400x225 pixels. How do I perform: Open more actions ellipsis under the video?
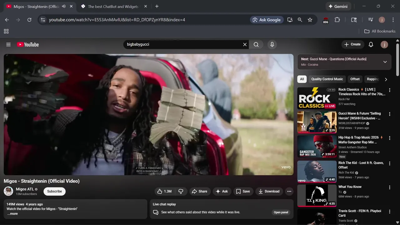289,191
